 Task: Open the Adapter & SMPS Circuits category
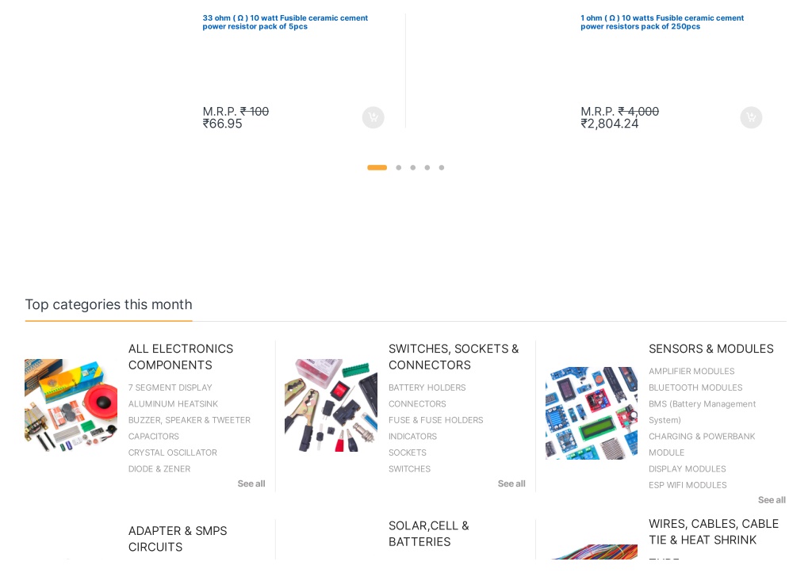click(x=178, y=539)
